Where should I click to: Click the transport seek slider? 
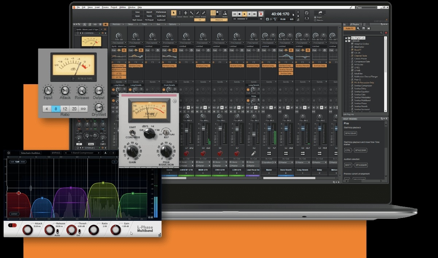pyautogui.click(x=246, y=19)
